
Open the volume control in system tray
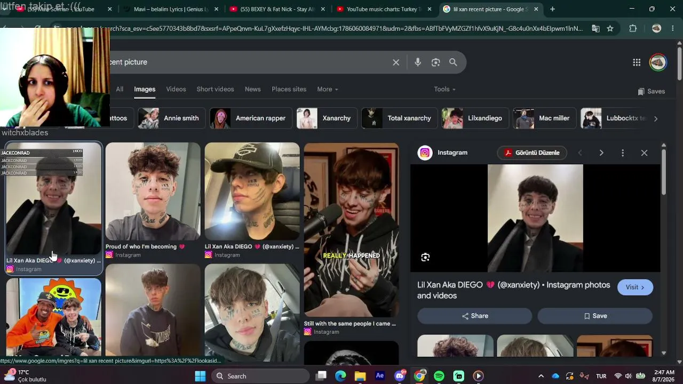click(628, 376)
